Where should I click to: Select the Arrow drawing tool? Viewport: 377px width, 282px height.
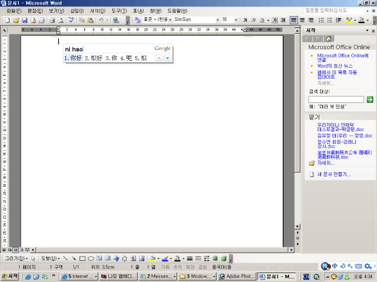tap(74, 258)
